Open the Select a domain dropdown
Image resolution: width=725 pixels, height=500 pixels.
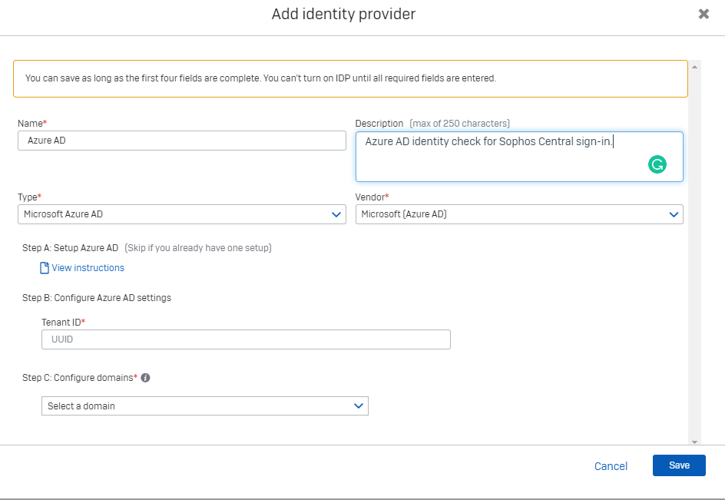pos(192,406)
